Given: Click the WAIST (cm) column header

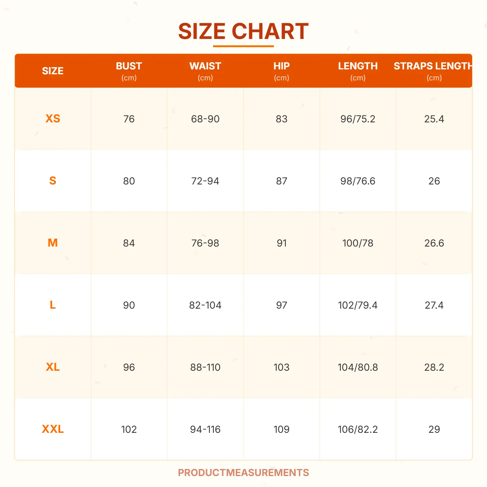Looking at the screenshot, I should (205, 71).
